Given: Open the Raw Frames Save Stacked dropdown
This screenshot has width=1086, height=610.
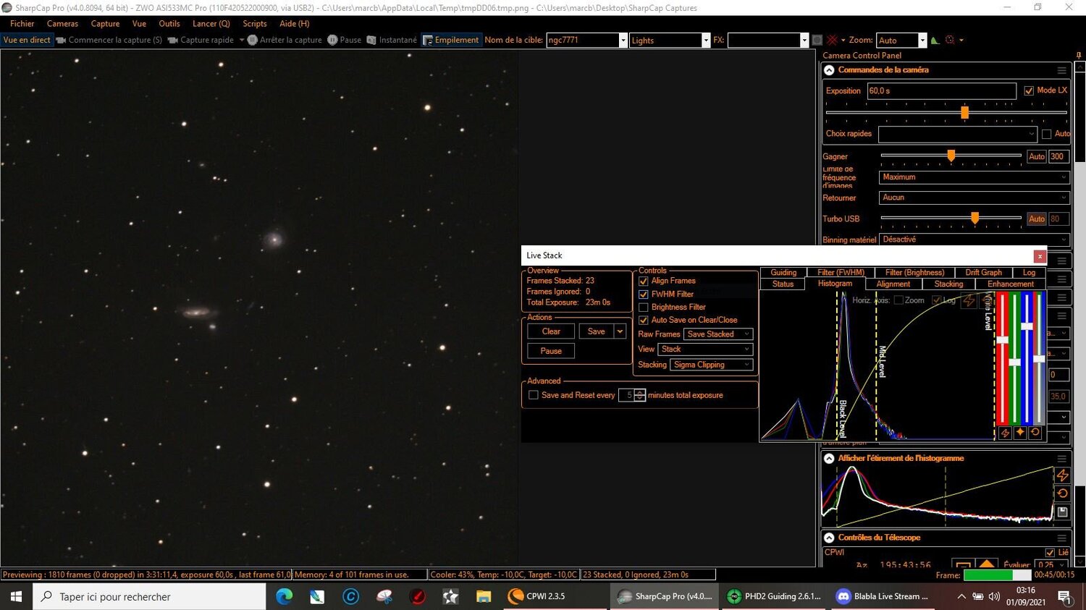Looking at the screenshot, I should pos(718,334).
